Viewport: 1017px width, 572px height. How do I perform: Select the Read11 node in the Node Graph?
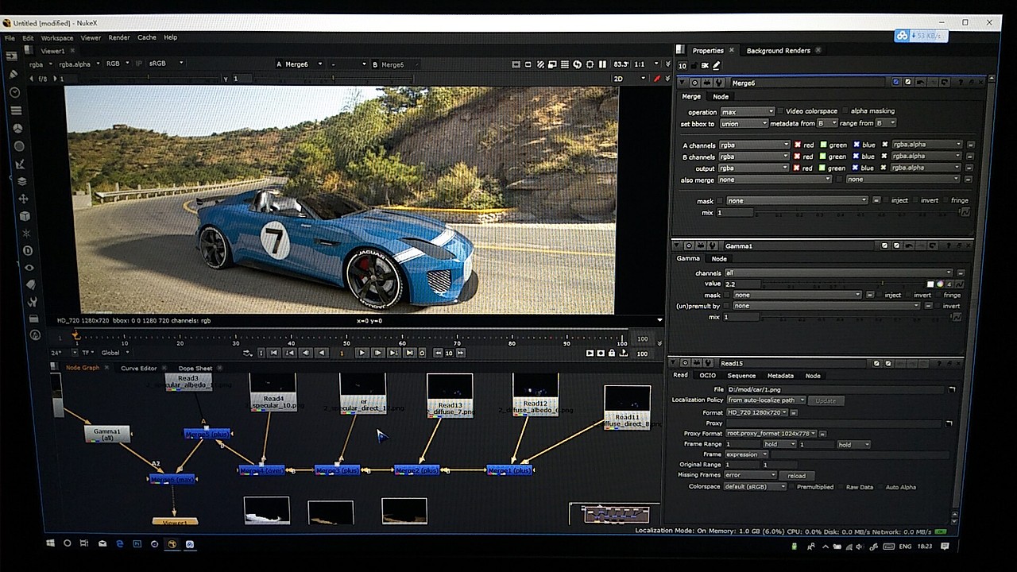pos(627,408)
